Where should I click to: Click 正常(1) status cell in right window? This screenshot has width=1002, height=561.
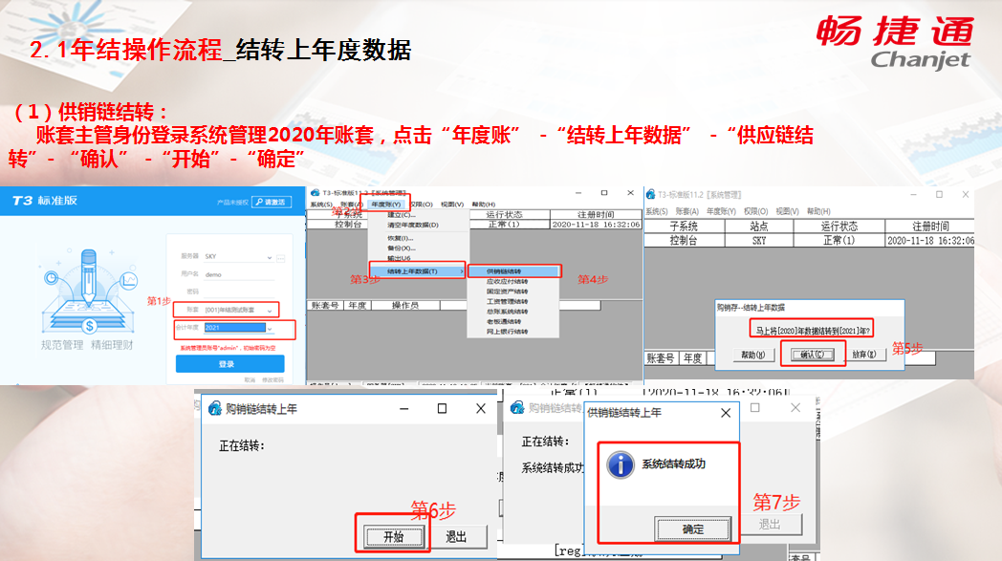pyautogui.click(x=839, y=240)
